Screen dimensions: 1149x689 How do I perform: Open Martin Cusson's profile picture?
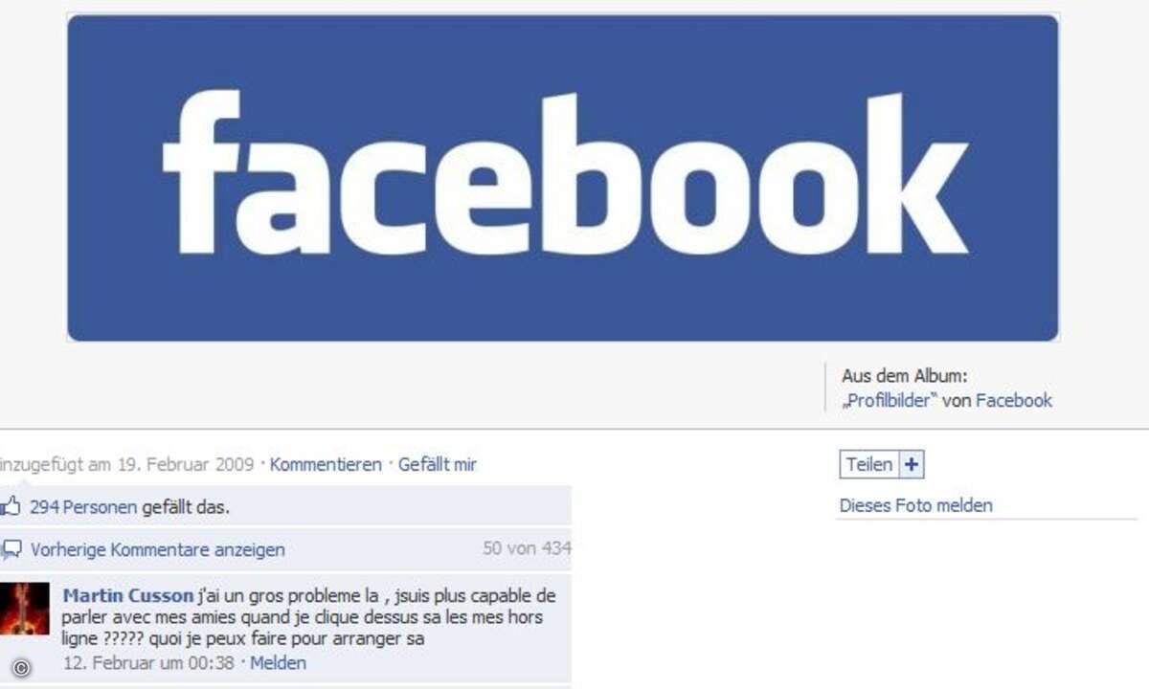pyautogui.click(x=24, y=608)
